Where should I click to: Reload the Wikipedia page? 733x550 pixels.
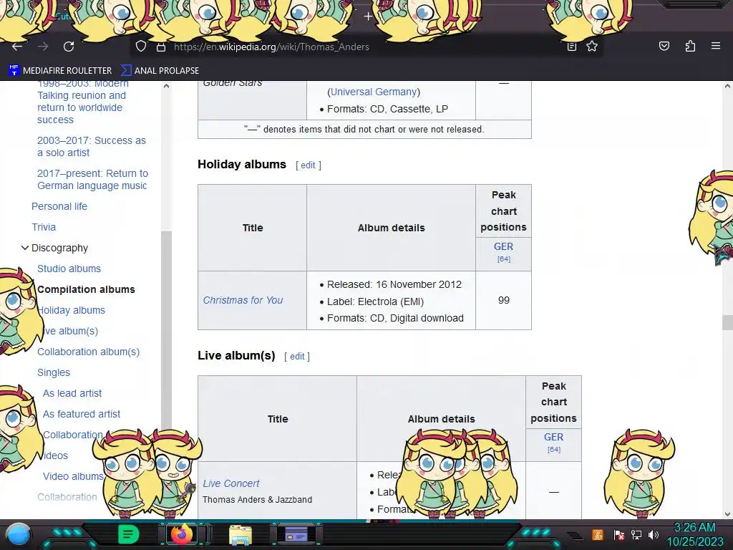(x=69, y=47)
